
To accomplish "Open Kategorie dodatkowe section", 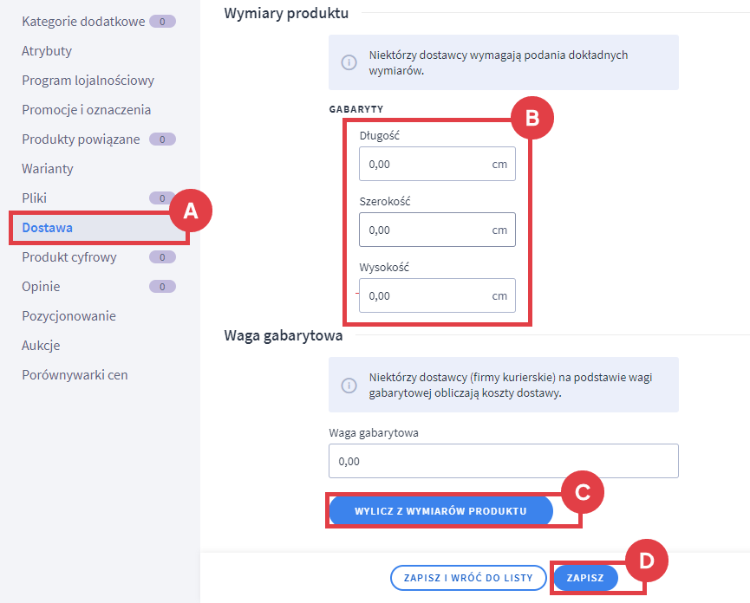I will [x=83, y=22].
